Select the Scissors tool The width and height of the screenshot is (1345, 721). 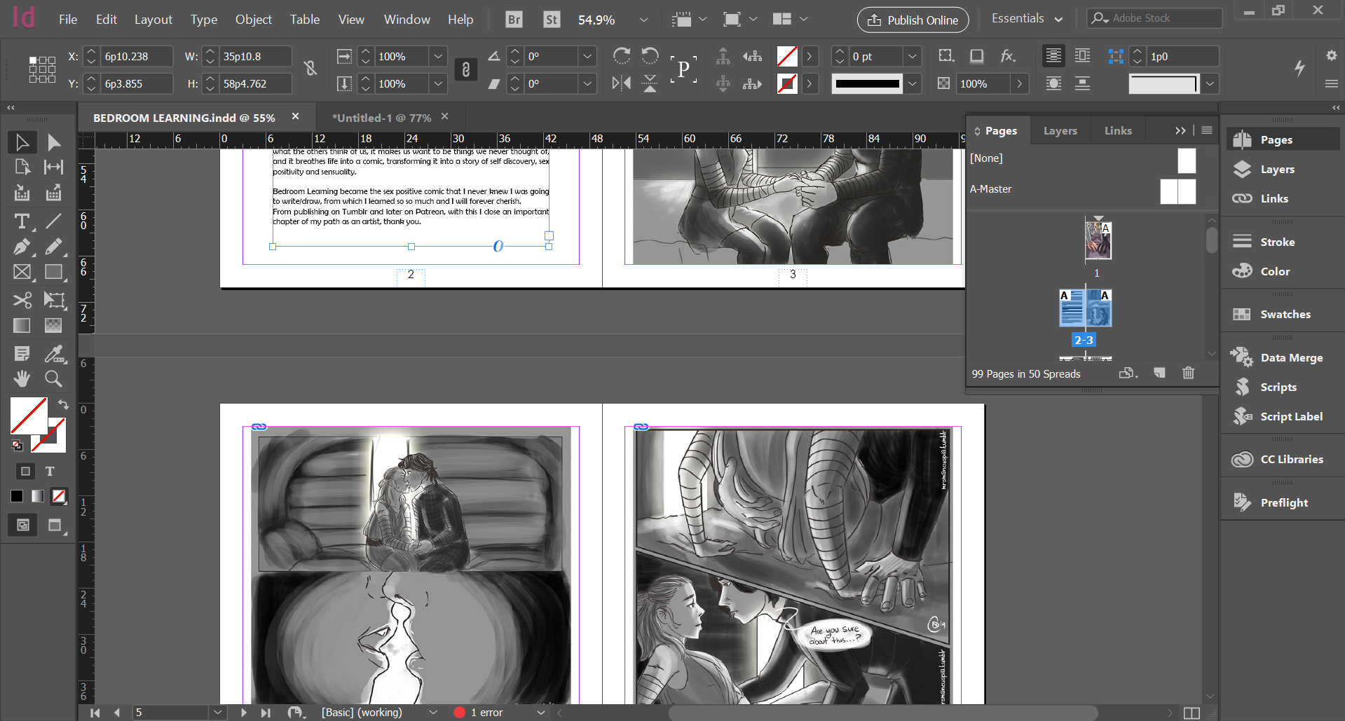[22, 300]
